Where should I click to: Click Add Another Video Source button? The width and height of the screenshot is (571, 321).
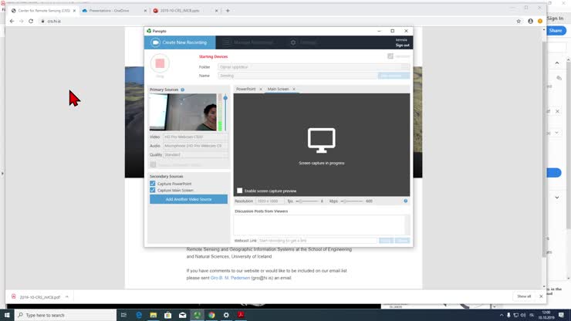188,199
